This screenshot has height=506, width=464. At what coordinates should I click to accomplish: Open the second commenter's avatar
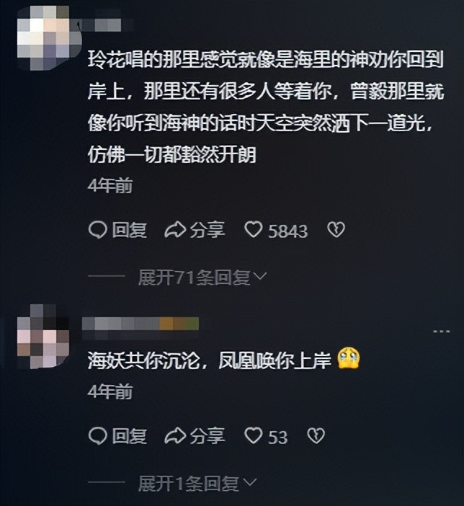43,337
